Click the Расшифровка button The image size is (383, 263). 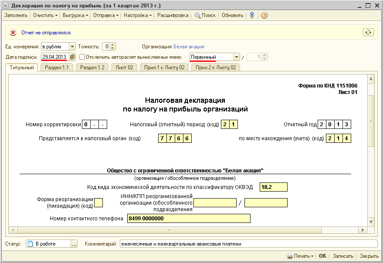tap(173, 15)
